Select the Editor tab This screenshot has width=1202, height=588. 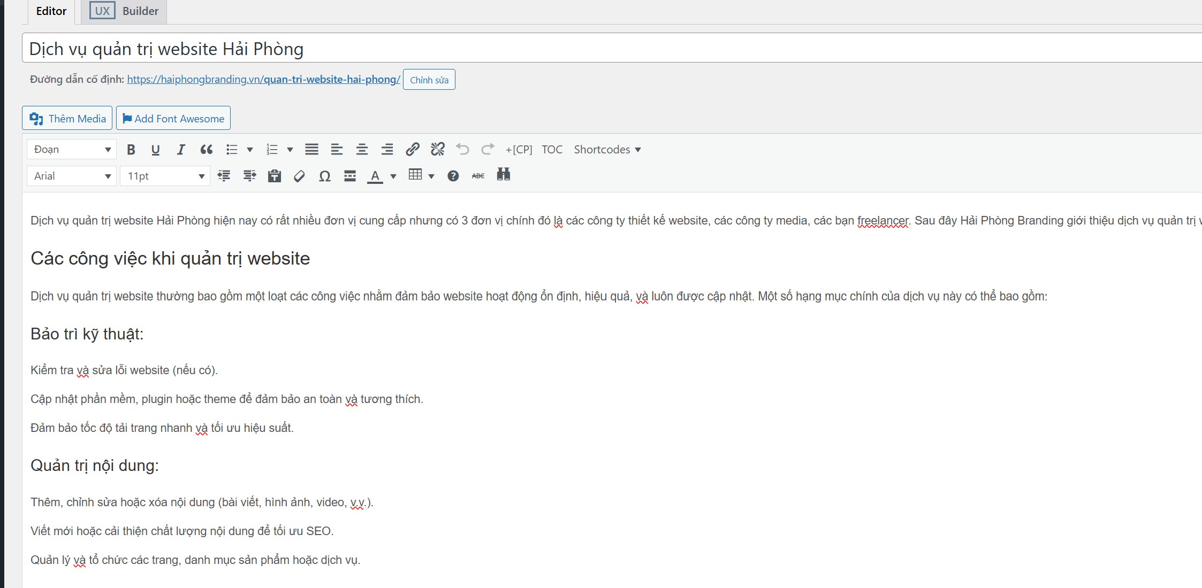point(50,11)
